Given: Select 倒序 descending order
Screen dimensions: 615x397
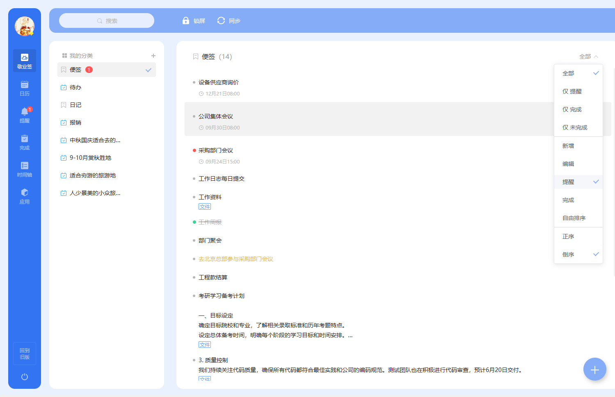Looking at the screenshot, I should point(578,254).
